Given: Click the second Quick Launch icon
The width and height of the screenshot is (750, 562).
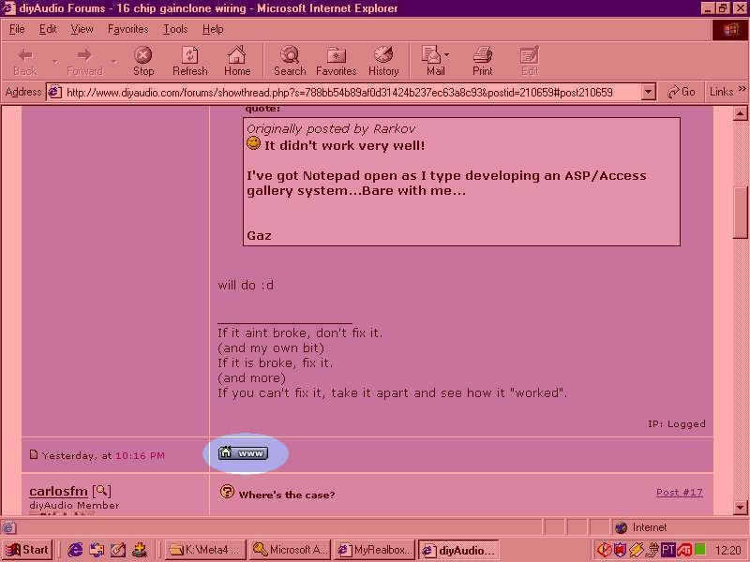Looking at the screenshot, I should click(x=97, y=550).
